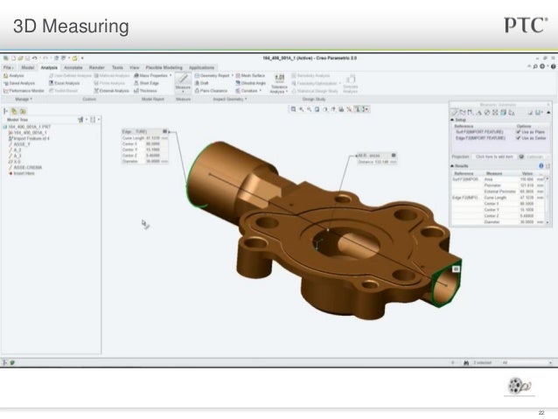Collapse the Setup section
The image size is (558, 419).
coord(452,120)
